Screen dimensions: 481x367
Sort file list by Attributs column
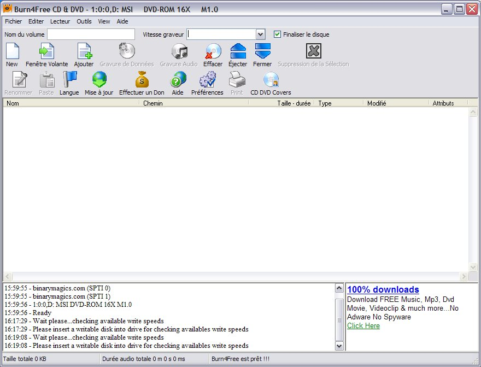click(449, 103)
